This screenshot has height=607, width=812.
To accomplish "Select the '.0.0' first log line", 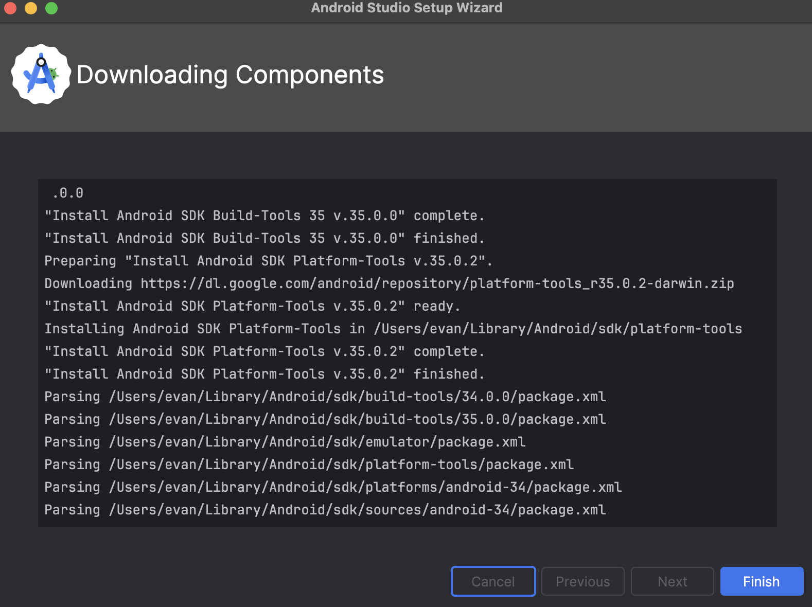I will click(67, 193).
